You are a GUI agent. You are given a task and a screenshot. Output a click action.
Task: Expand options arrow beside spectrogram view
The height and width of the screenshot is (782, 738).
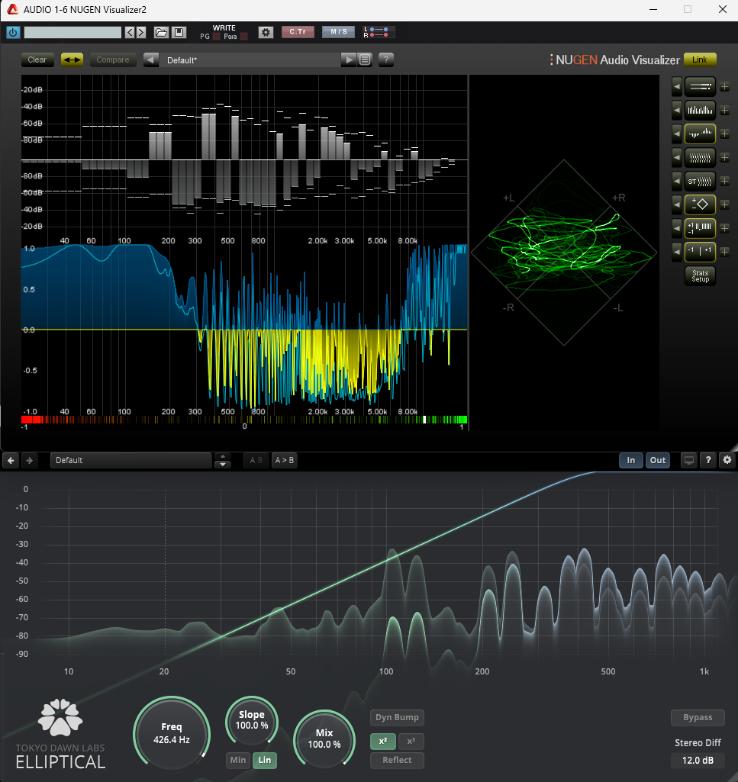[x=677, y=158]
